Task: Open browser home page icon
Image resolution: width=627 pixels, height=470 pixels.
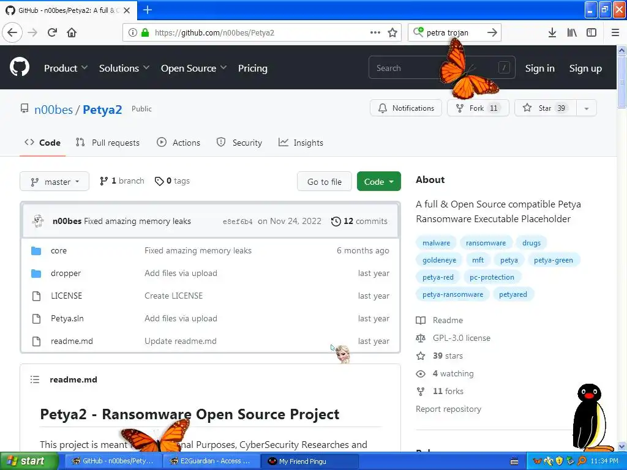Action: 72,32
